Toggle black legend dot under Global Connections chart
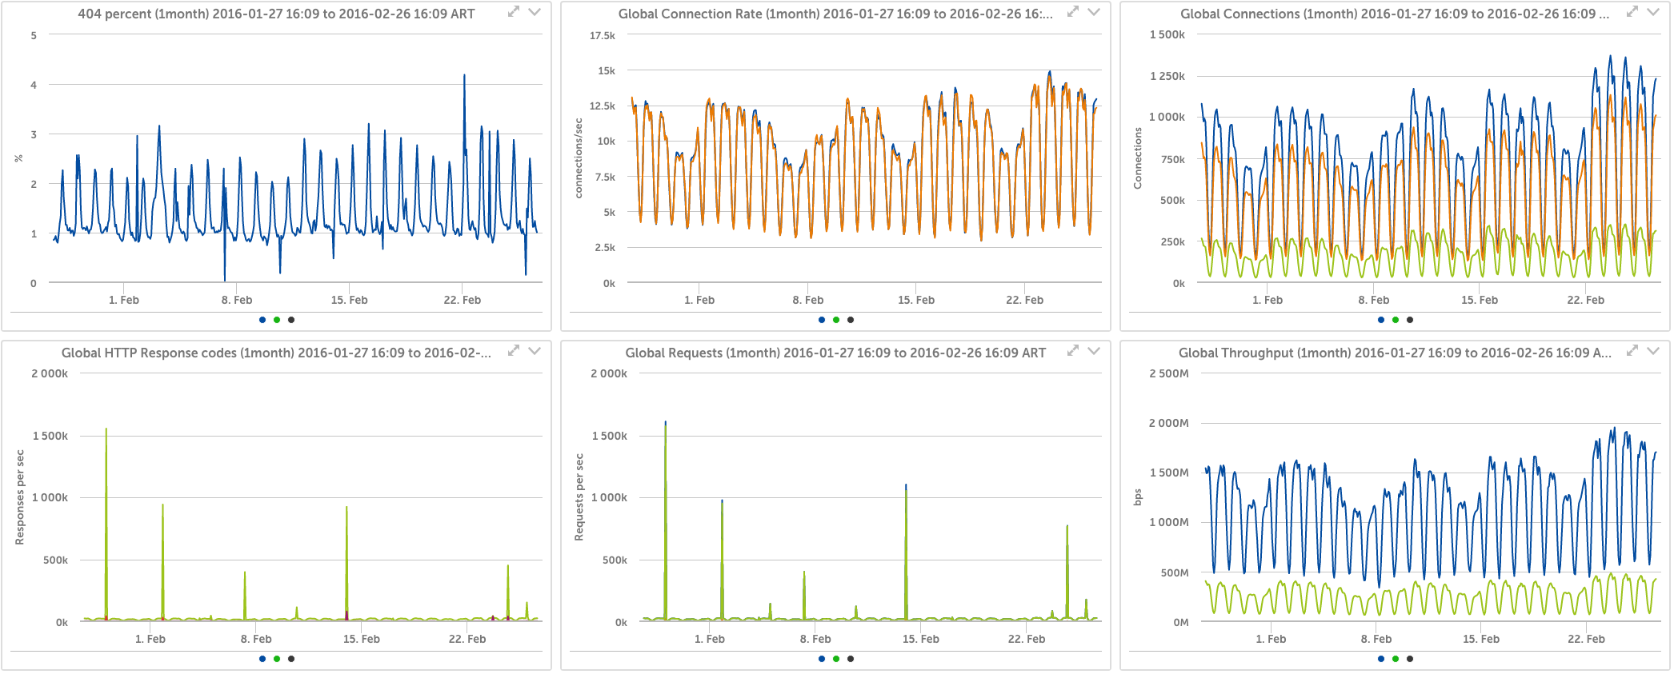The image size is (1674, 674). (x=1410, y=320)
